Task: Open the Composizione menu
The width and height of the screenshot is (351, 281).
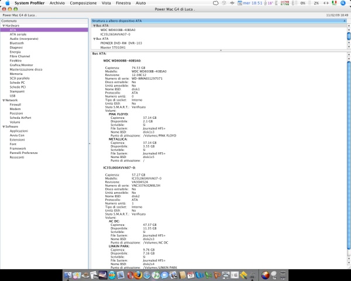Action: [83, 3]
